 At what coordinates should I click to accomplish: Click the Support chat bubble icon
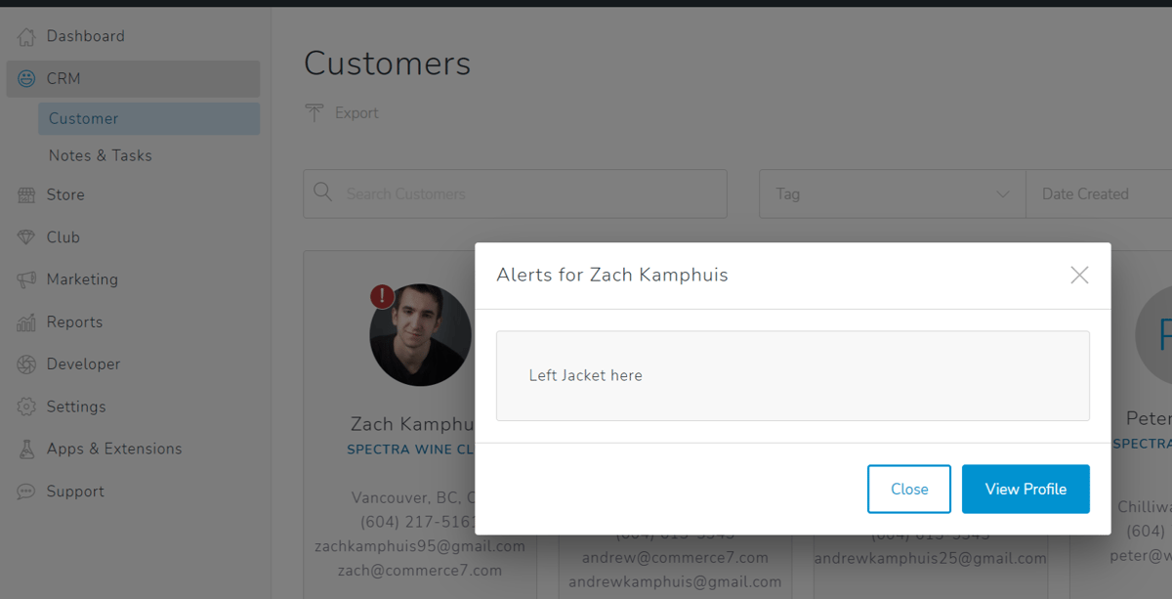[26, 492]
